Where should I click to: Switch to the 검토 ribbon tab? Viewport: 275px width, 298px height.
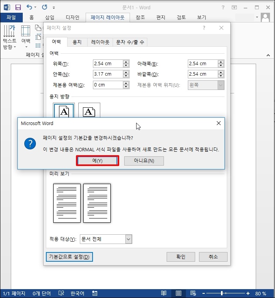pos(181,17)
